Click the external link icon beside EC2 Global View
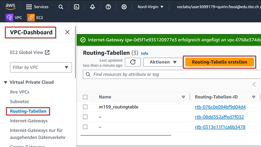 coord(47,52)
